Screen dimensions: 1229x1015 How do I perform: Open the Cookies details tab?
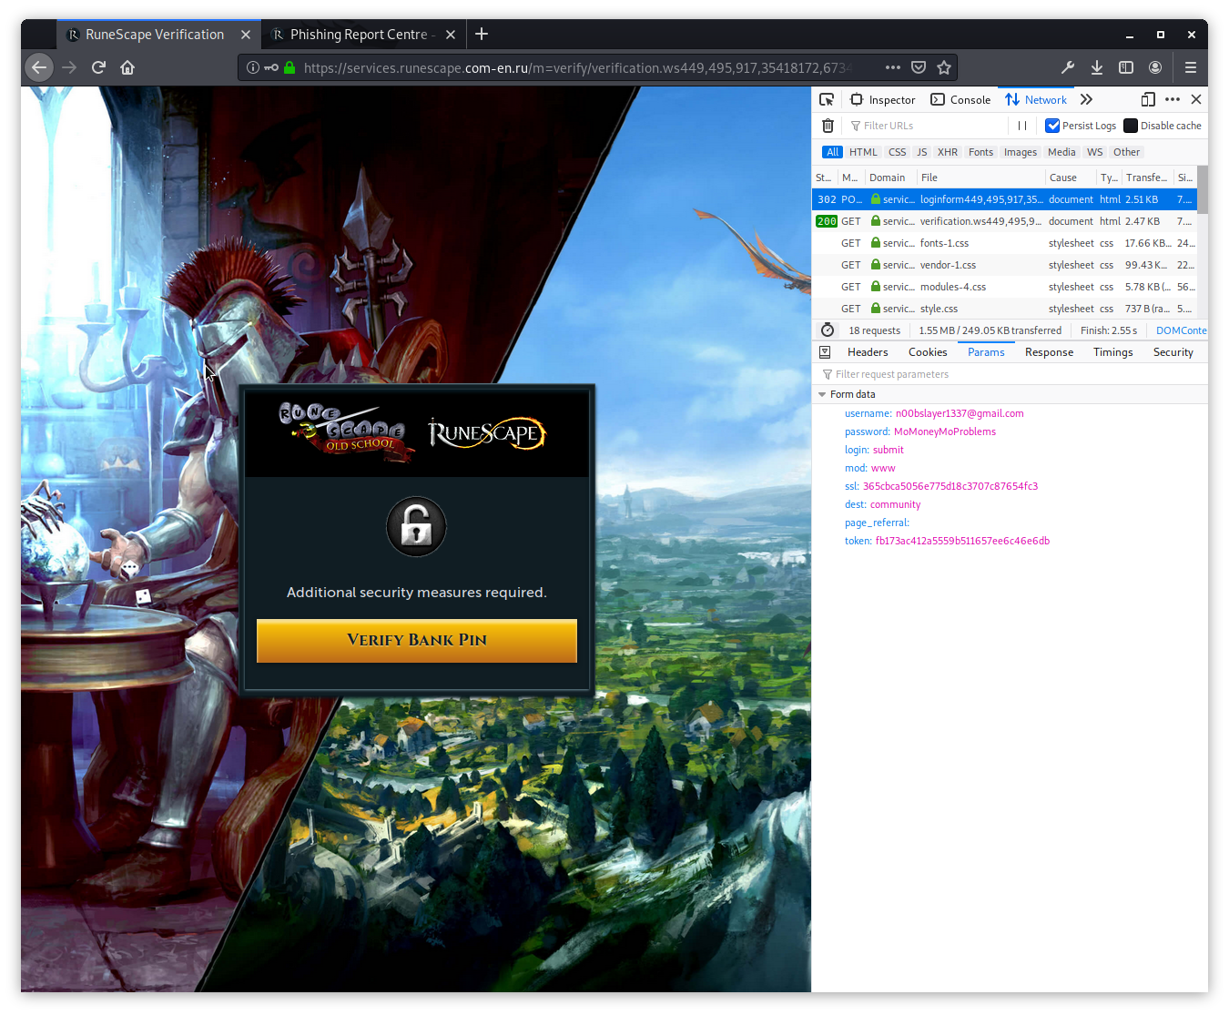[928, 352]
